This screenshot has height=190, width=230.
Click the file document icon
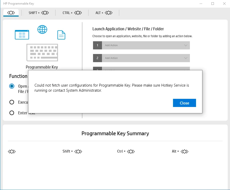pyautogui.click(x=61, y=35)
